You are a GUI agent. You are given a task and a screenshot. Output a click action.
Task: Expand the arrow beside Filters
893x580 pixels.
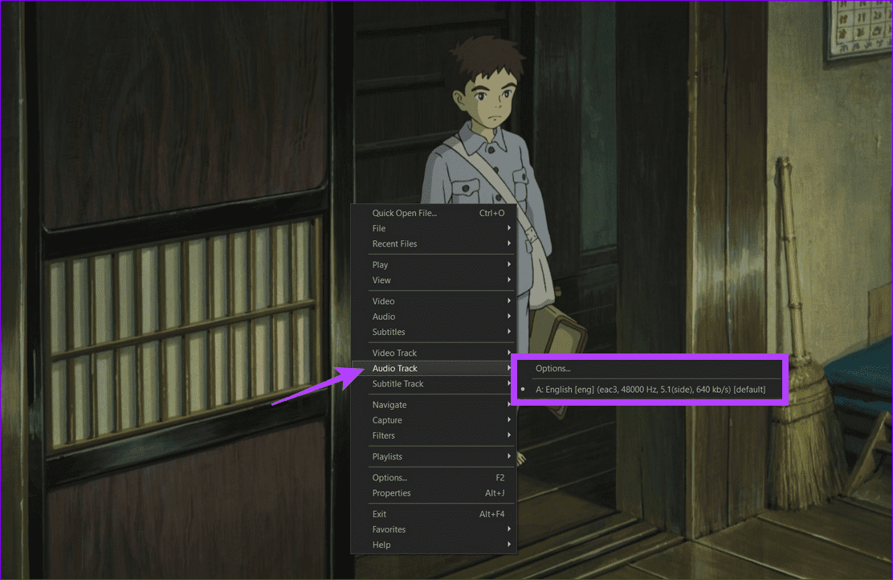tap(509, 435)
